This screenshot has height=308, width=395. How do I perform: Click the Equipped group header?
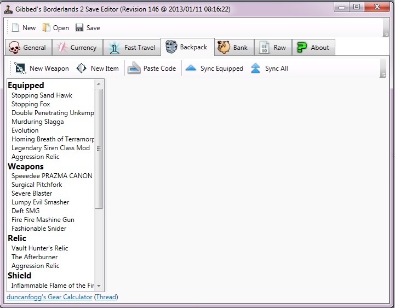pyautogui.click(x=26, y=85)
